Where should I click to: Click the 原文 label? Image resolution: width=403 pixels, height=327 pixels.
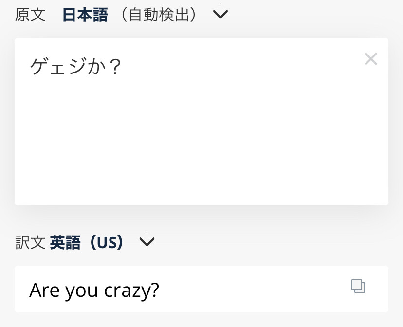coord(30,15)
